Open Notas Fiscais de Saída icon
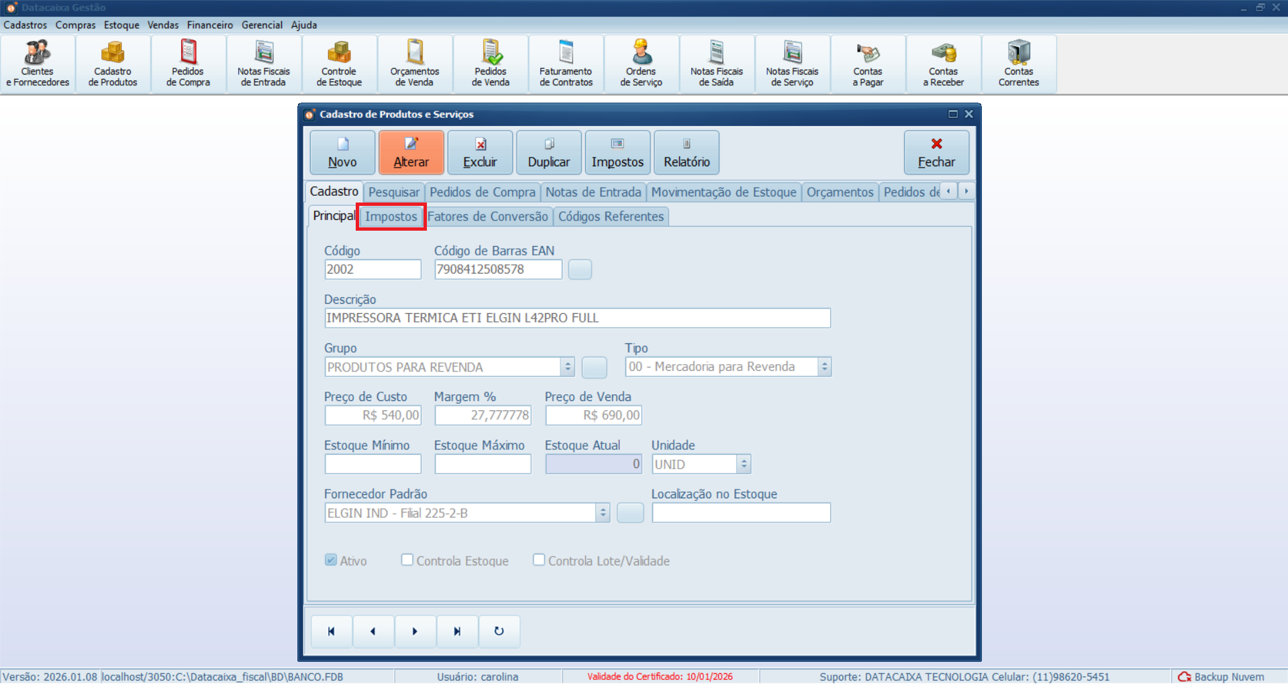The height and width of the screenshot is (684, 1288). (x=717, y=64)
